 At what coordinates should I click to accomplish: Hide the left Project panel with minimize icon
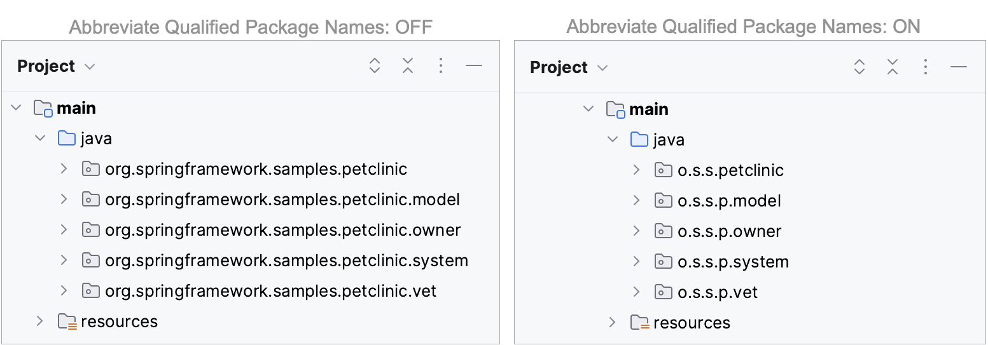click(x=474, y=66)
